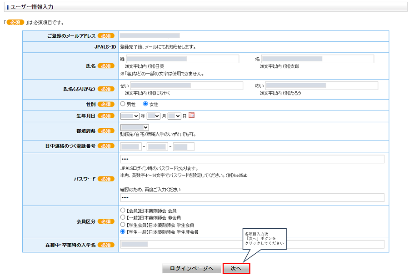This screenshot has height=276, width=409.
Task: Open the birth day dropdown
Action: click(174, 116)
